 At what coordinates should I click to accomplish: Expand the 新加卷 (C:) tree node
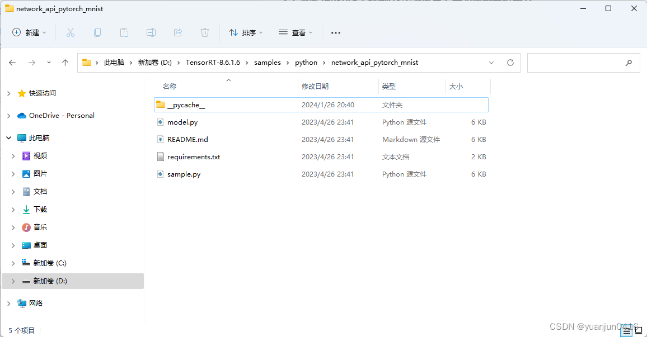[13, 263]
